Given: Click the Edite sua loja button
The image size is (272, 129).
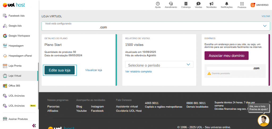Looking at the screenshot, I should 59,70.
